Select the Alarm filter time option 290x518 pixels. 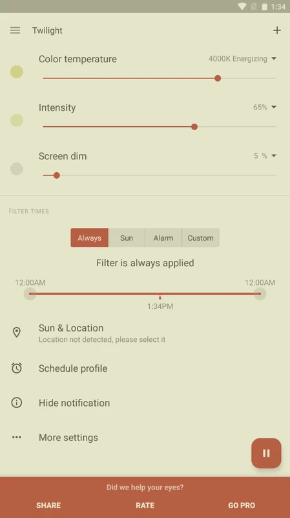coord(163,238)
